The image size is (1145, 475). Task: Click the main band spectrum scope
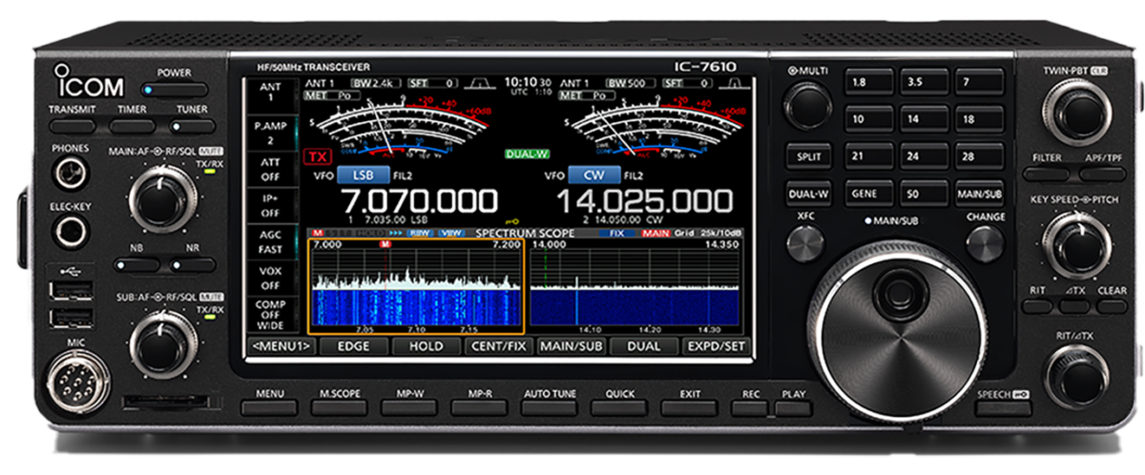coord(416,286)
